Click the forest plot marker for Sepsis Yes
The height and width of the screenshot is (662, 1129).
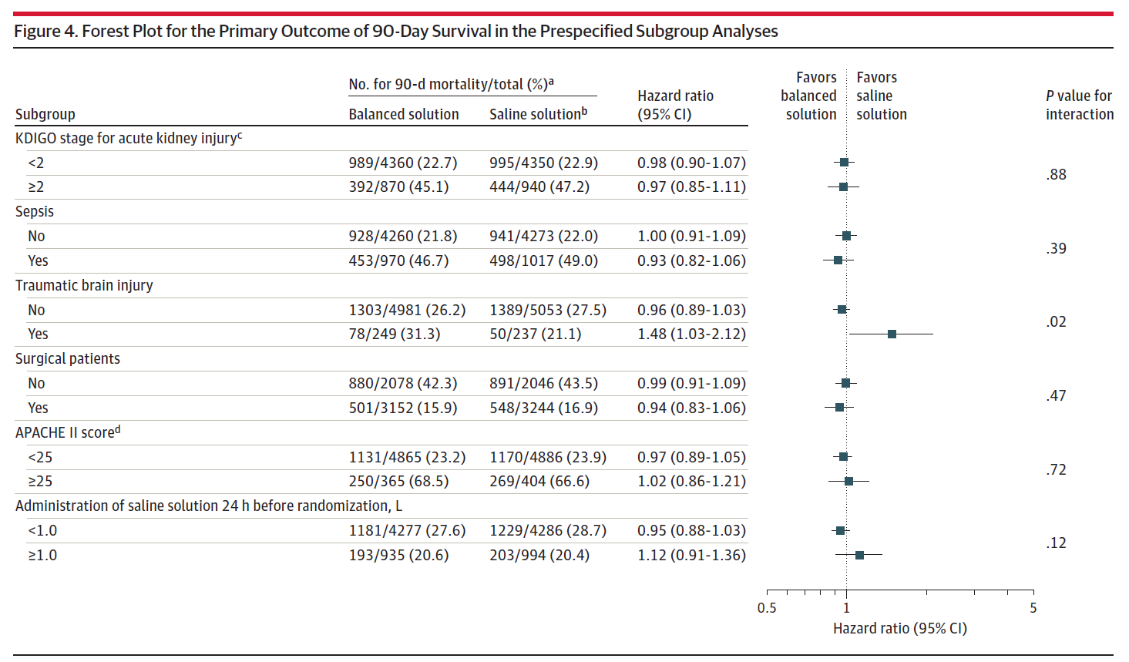pos(838,260)
